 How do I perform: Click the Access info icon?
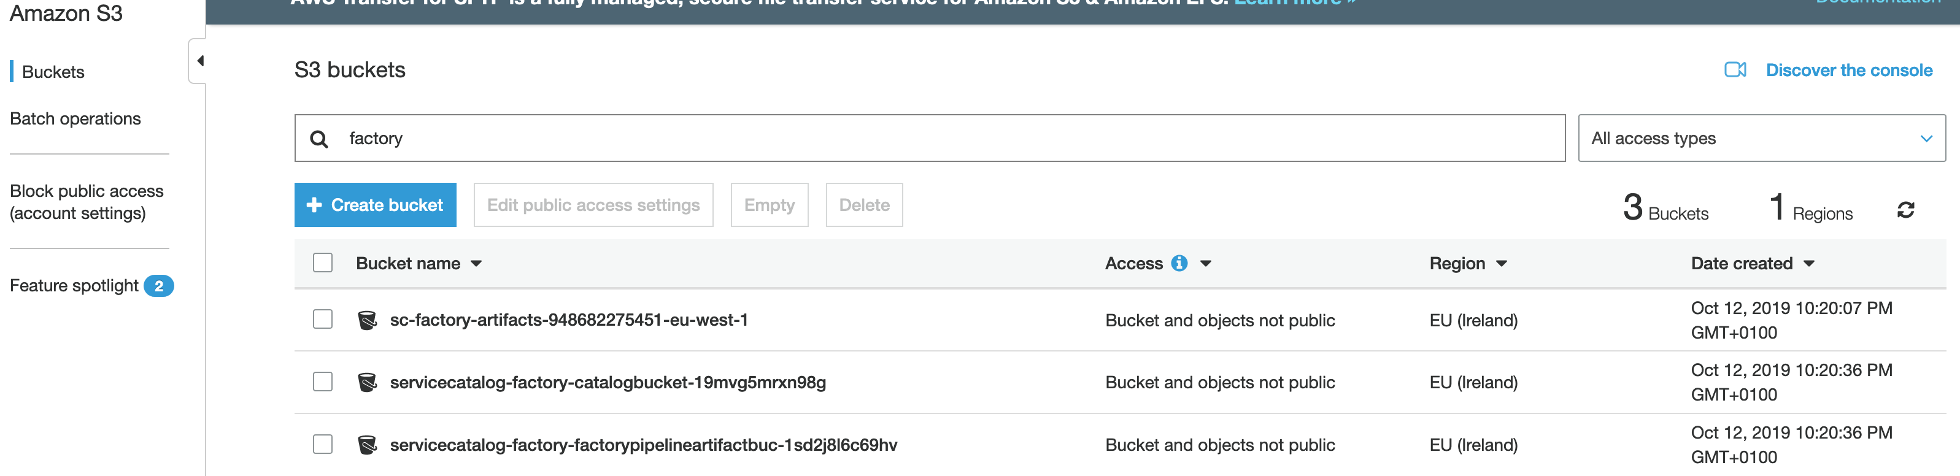coord(1179,263)
